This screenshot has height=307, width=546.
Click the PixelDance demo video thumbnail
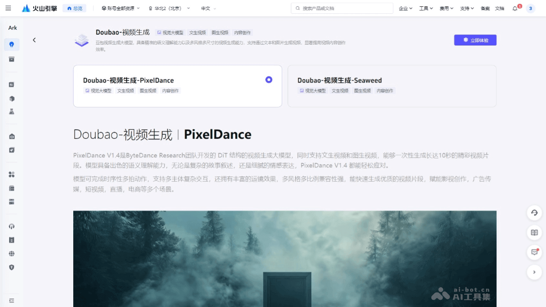[285, 258]
